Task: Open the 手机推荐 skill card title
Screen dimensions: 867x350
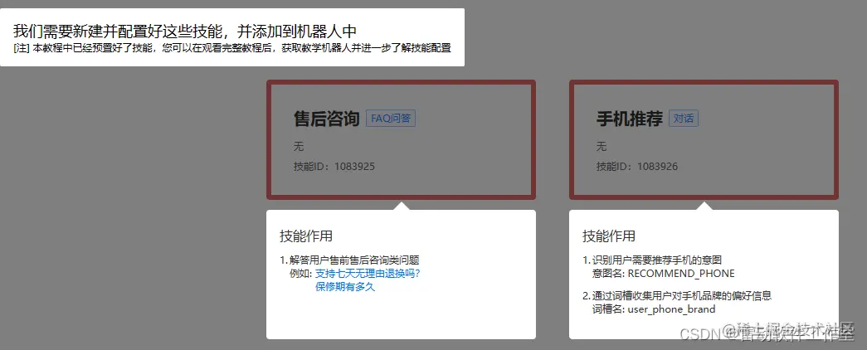Action: pyautogui.click(x=629, y=119)
